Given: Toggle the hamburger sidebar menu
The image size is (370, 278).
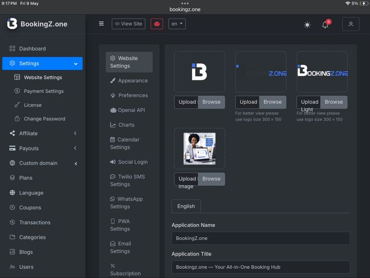Looking at the screenshot, I should [101, 23].
